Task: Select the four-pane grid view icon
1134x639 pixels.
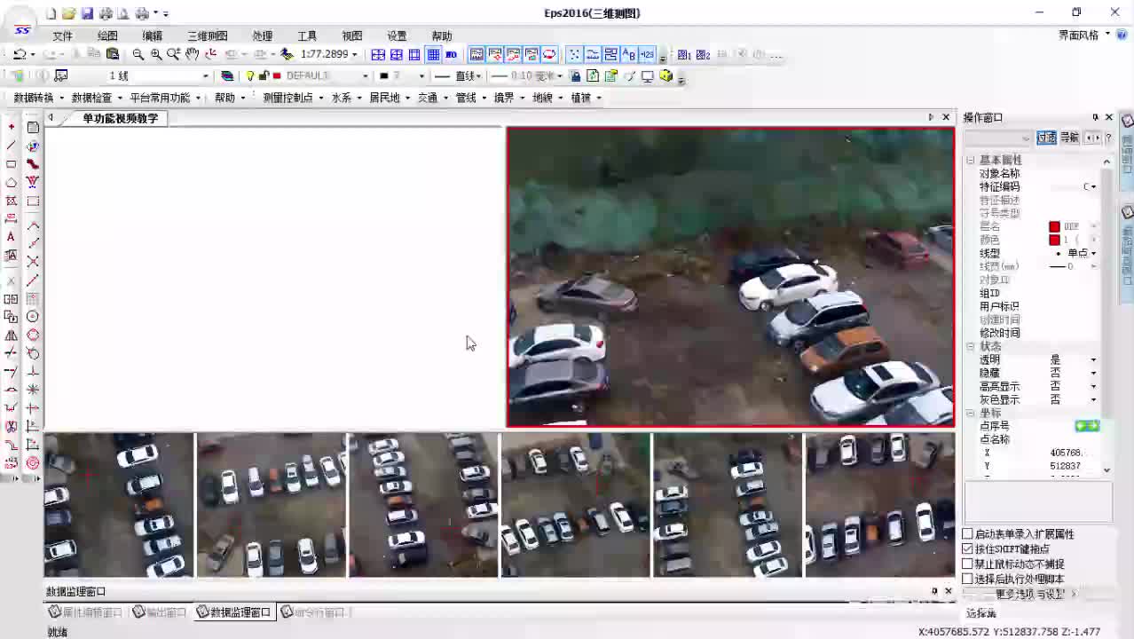Action: pyautogui.click(x=378, y=54)
